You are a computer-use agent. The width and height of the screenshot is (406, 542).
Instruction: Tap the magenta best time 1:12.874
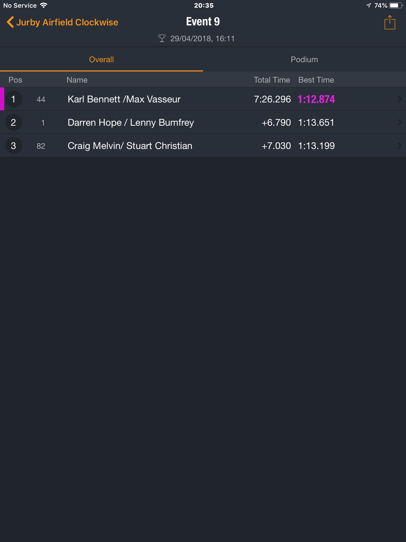click(316, 99)
